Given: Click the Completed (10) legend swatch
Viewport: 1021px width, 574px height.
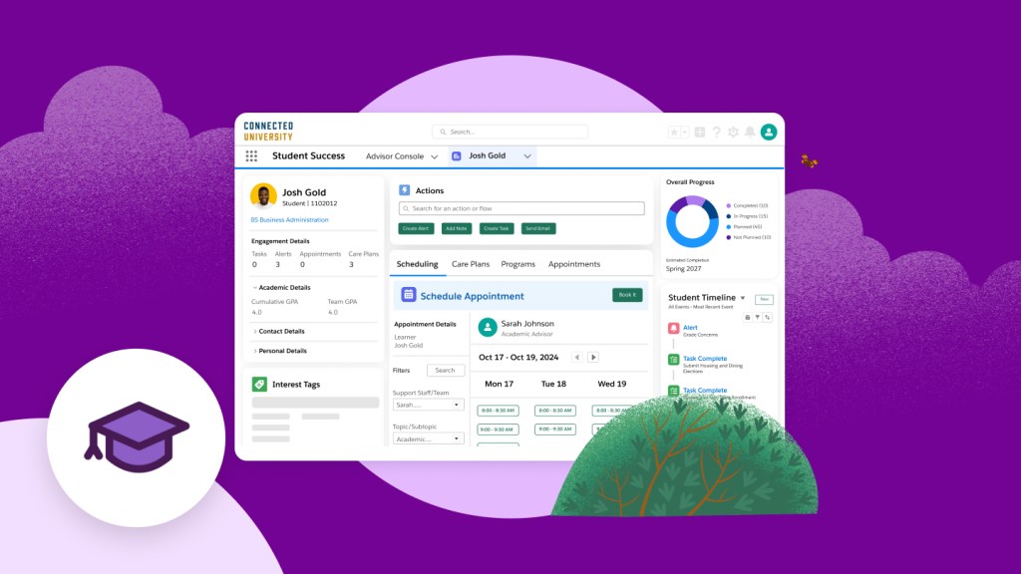Looking at the screenshot, I should (729, 205).
